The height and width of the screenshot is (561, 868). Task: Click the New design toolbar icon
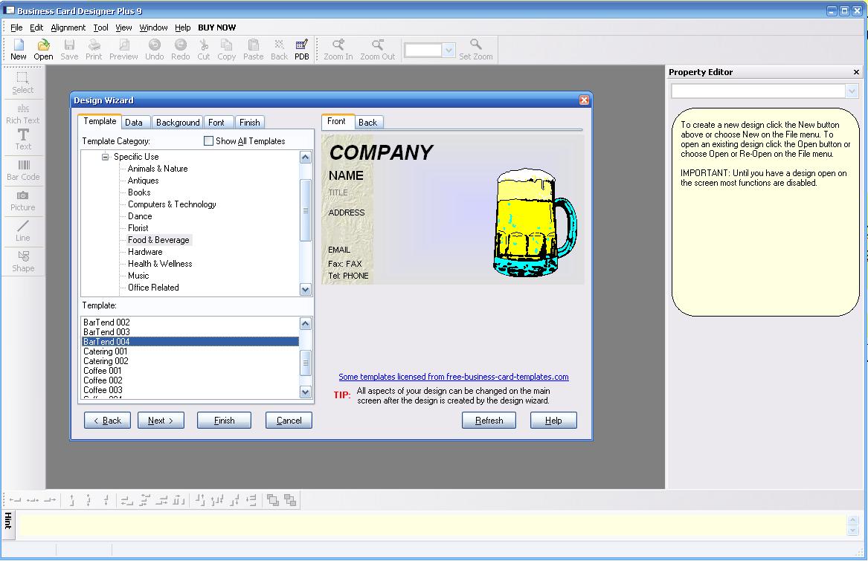[x=19, y=49]
